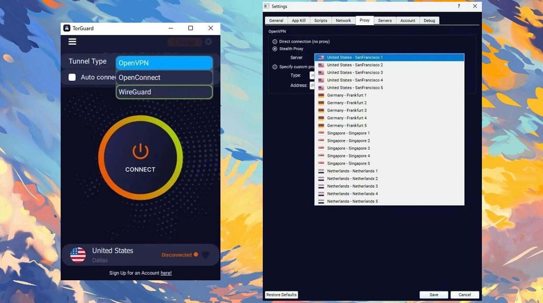Pick United States - SanFrancisco 5 server

point(389,88)
